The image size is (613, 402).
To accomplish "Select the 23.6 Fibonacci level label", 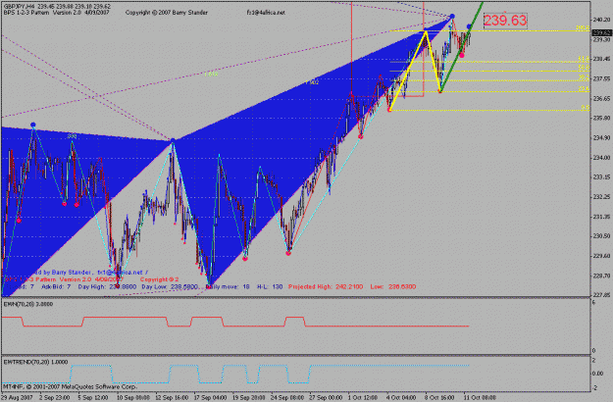I will point(584,89).
